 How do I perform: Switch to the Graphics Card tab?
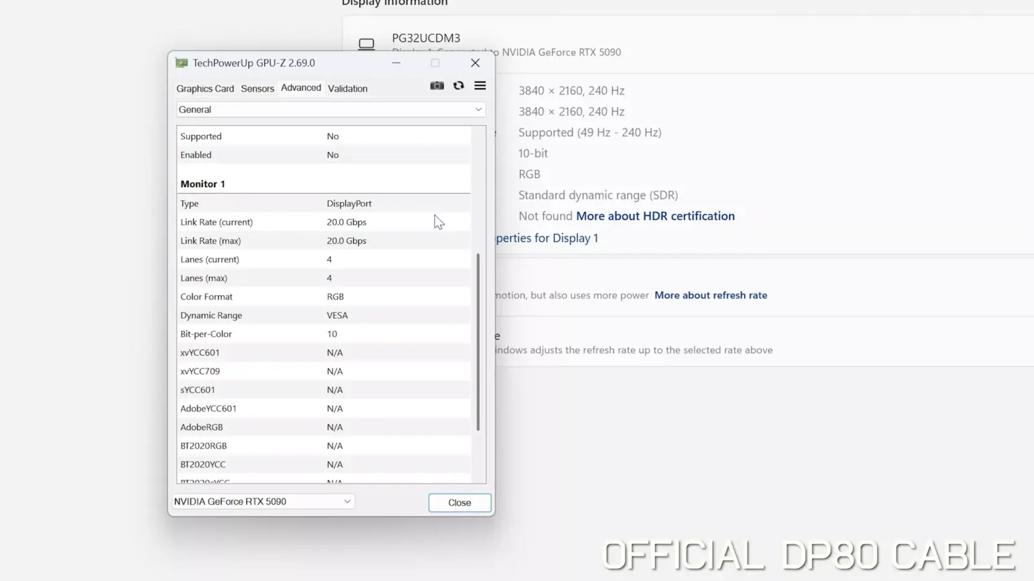[206, 88]
